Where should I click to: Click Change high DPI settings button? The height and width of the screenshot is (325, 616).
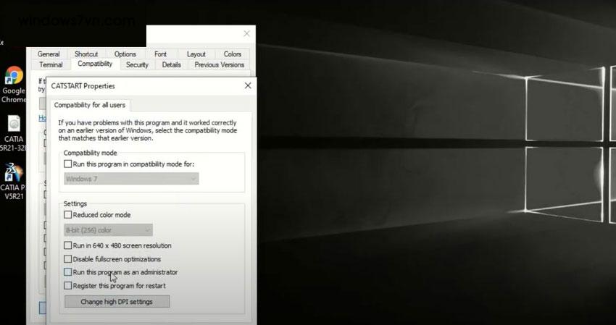click(x=117, y=301)
